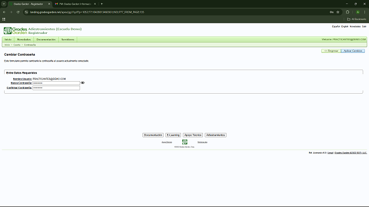Click the Nombre Usuario label
This screenshot has height=207, width=369.
pyautogui.click(x=22, y=79)
